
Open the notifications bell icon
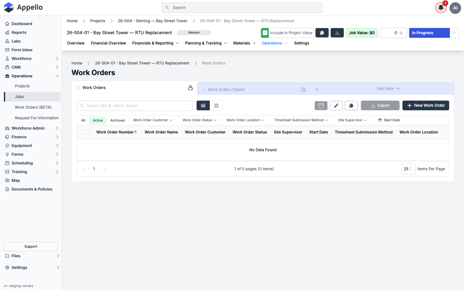441,8
